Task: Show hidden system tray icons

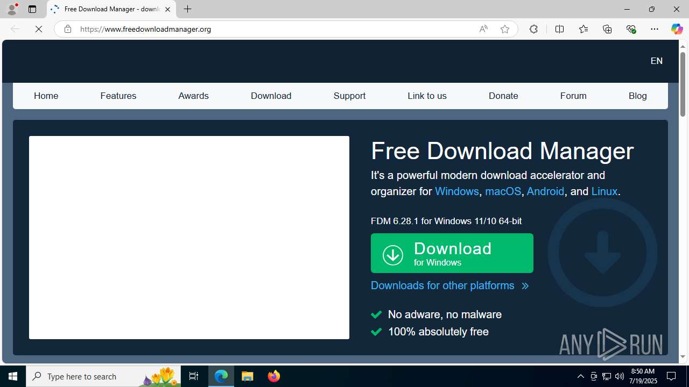Action: click(580, 376)
